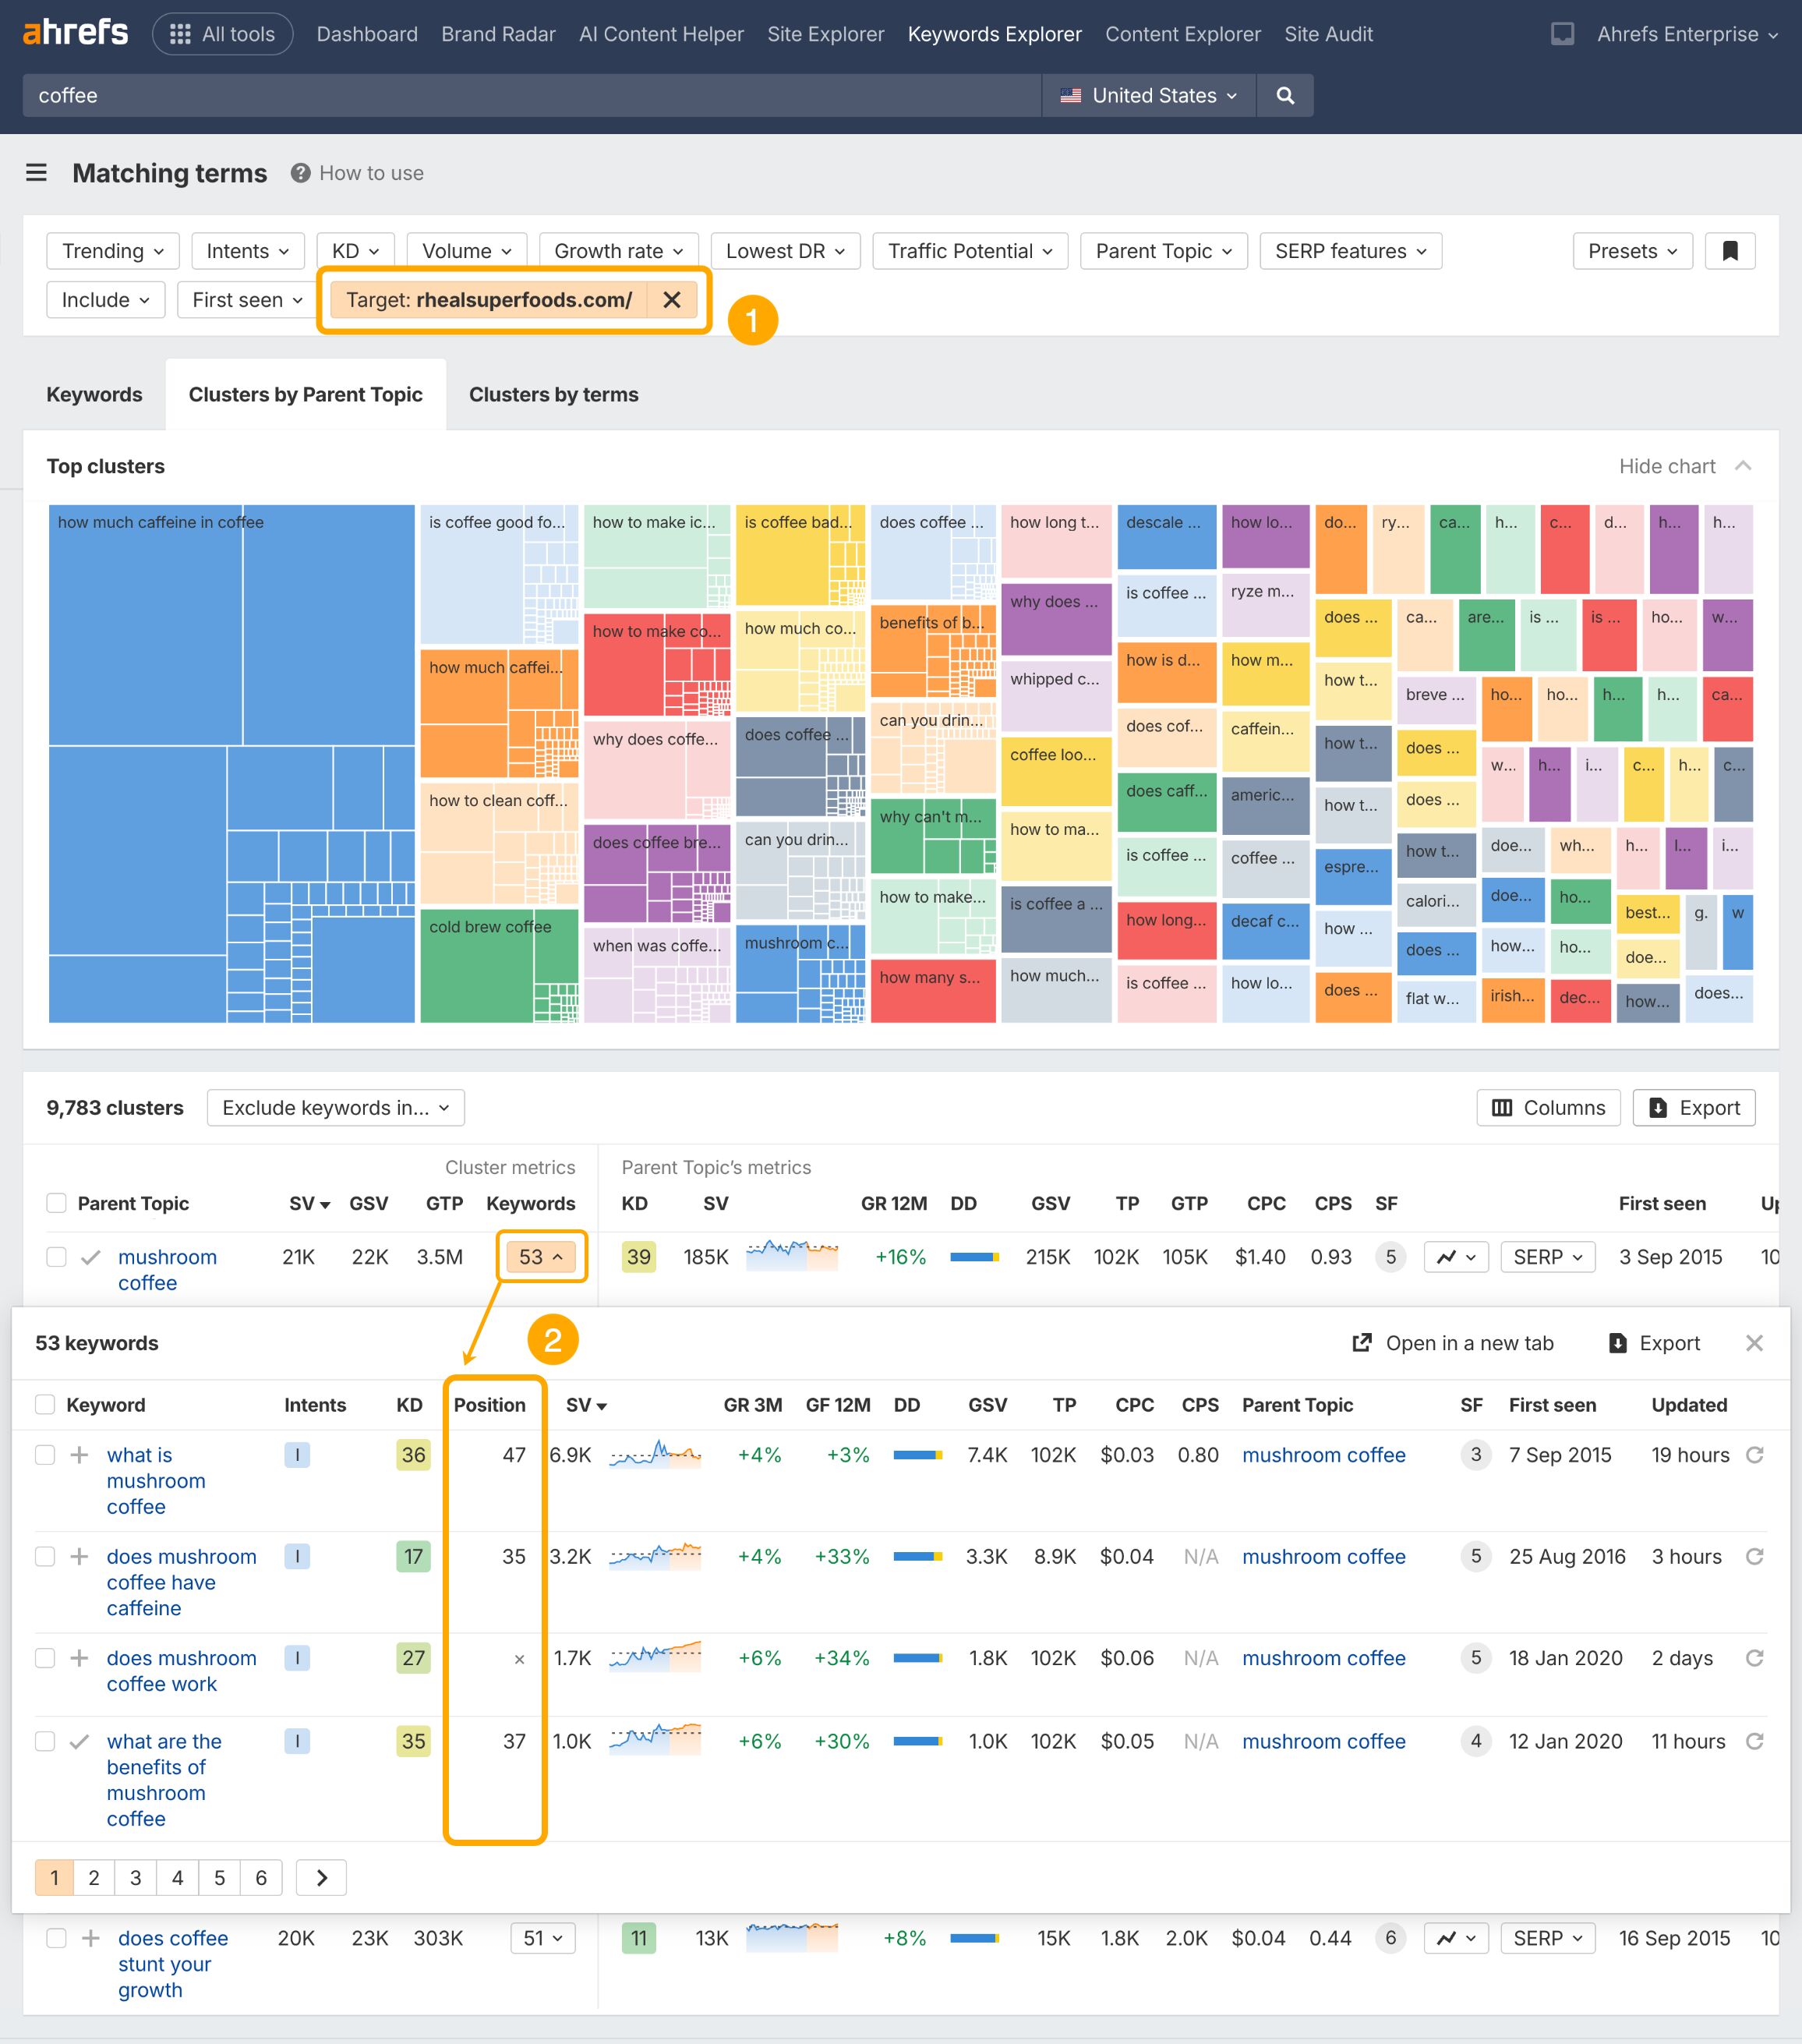Image resolution: width=1802 pixels, height=2044 pixels.
Task: Click the How to use help icon
Action: point(300,173)
